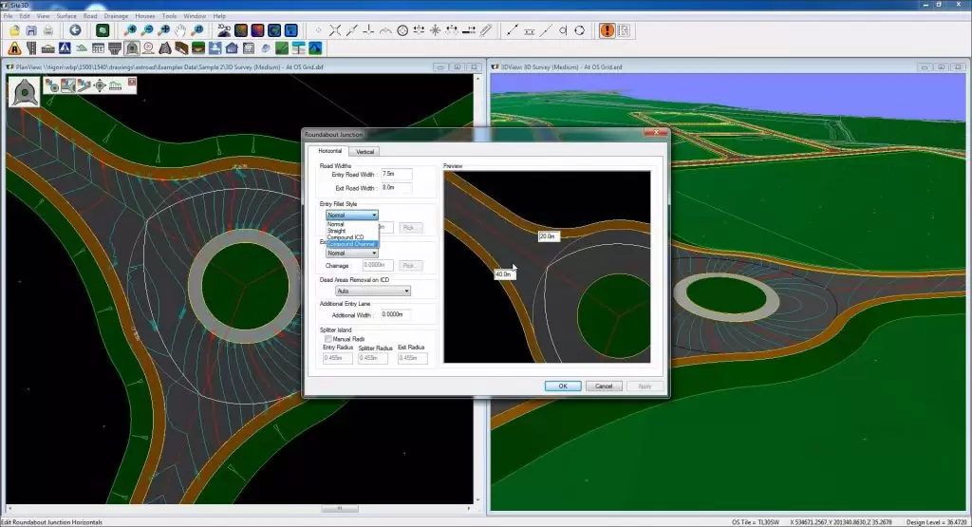Switch to the Vertical tab
This screenshot has width=972, height=527.
pyautogui.click(x=364, y=151)
